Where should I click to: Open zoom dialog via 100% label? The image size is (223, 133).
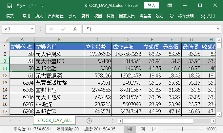(x=211, y=129)
